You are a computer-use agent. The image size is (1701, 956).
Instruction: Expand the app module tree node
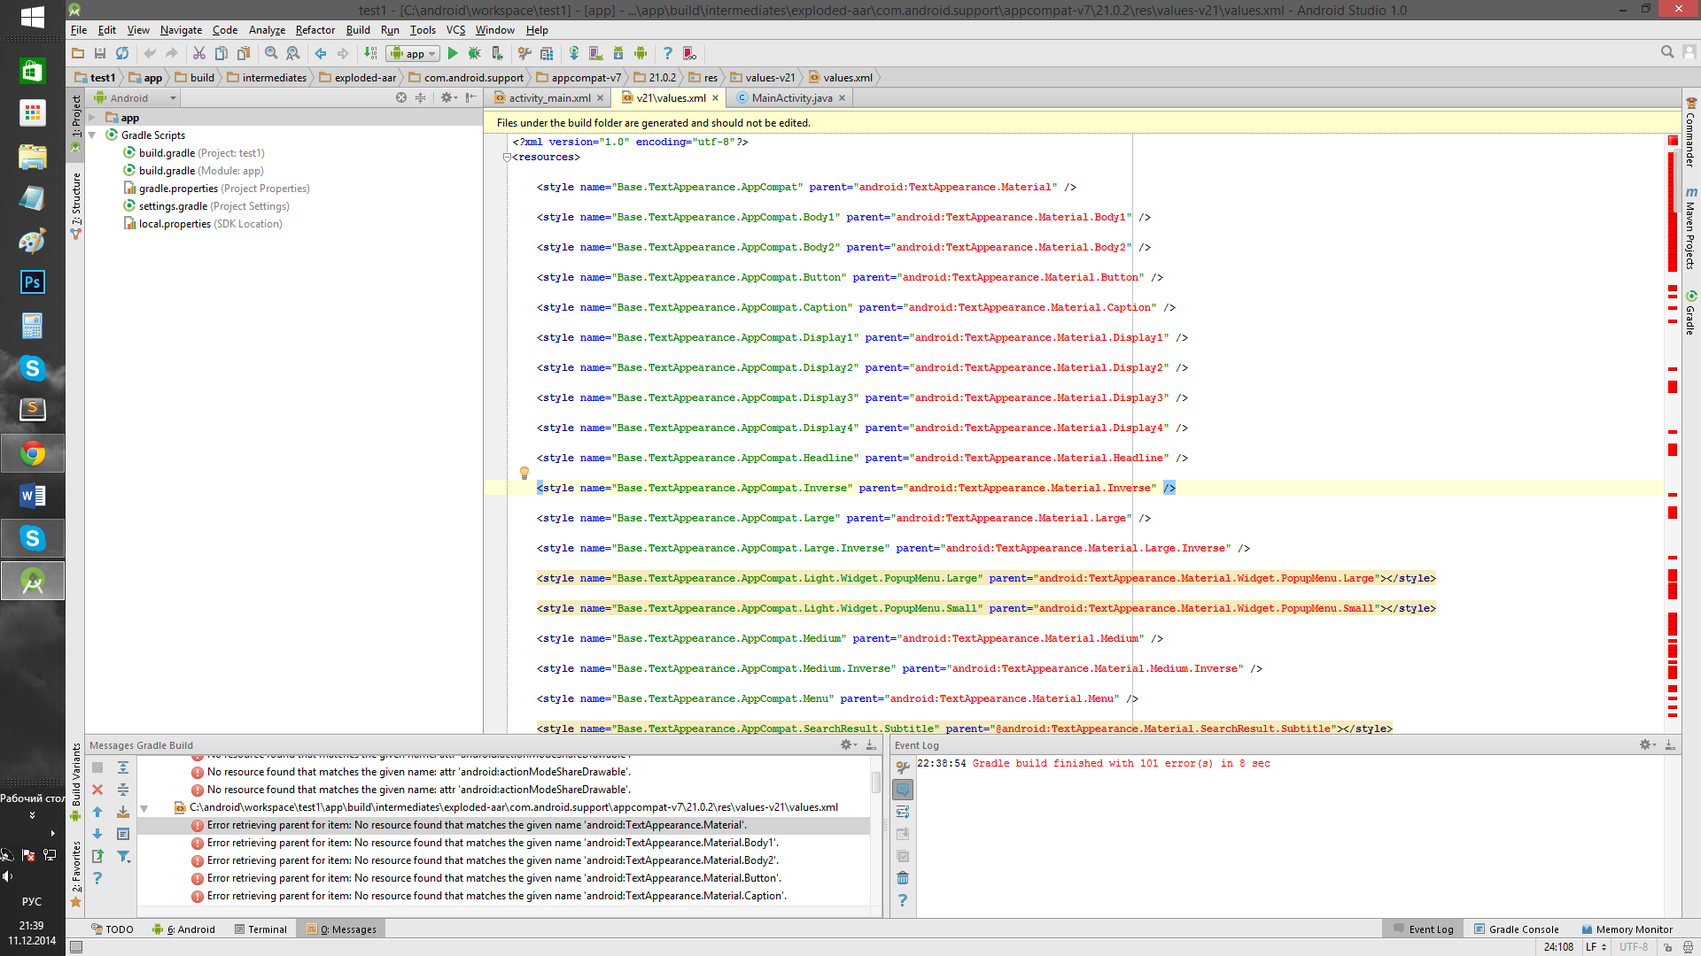click(92, 118)
